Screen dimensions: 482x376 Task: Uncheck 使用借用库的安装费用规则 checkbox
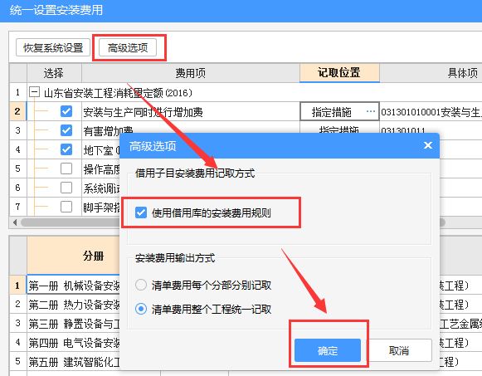[141, 212]
